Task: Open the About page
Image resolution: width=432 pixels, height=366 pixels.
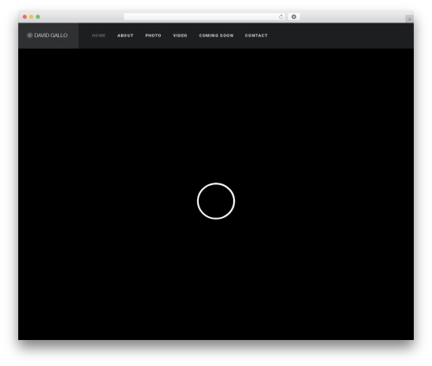Action: [125, 35]
